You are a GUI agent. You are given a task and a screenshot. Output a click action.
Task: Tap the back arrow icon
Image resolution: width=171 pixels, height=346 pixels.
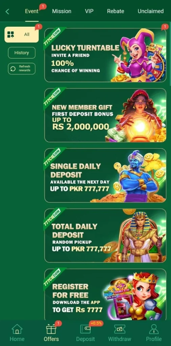point(7,11)
